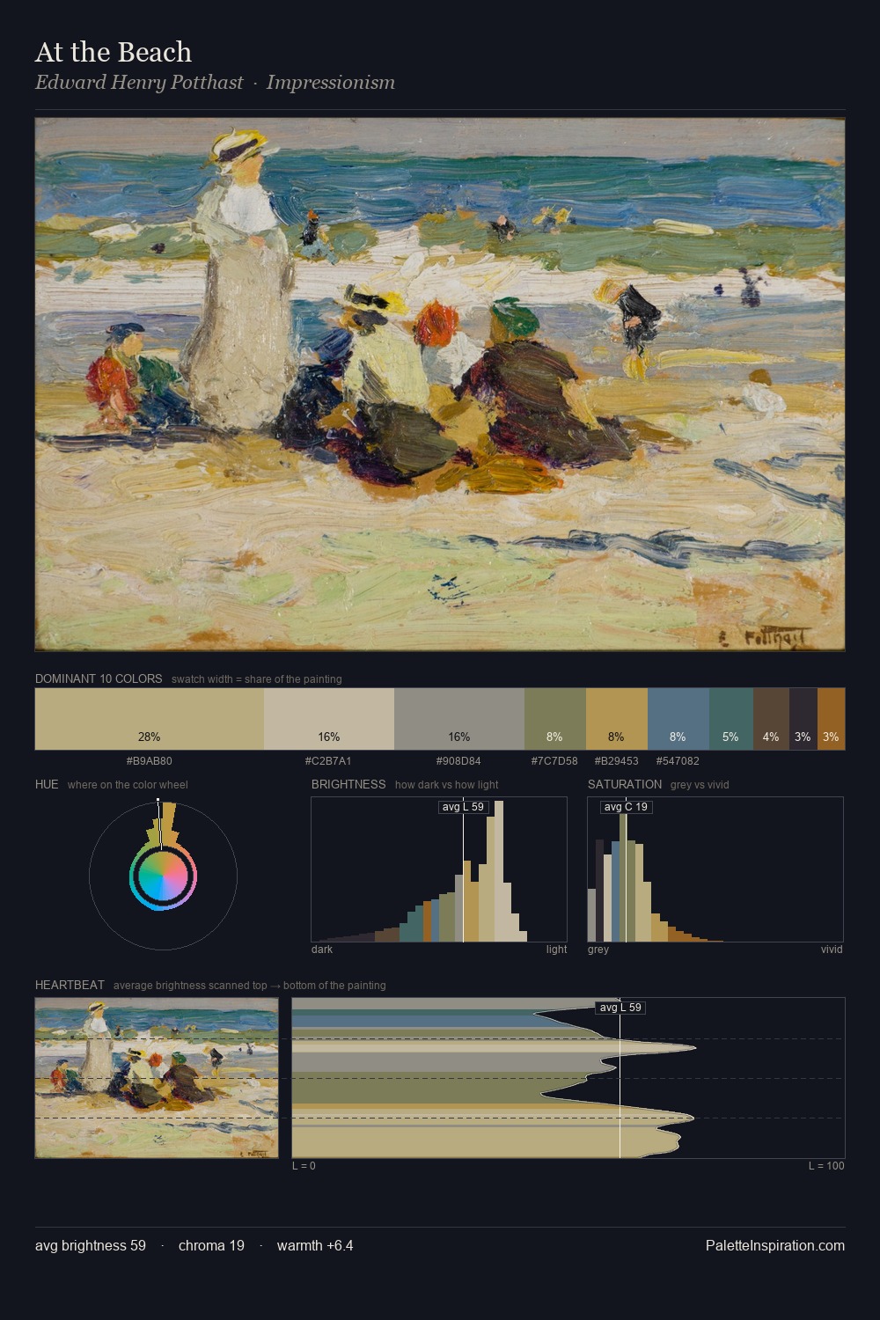Click the vivid axis label
Screen dimensions: 880x1320
[x=832, y=950]
